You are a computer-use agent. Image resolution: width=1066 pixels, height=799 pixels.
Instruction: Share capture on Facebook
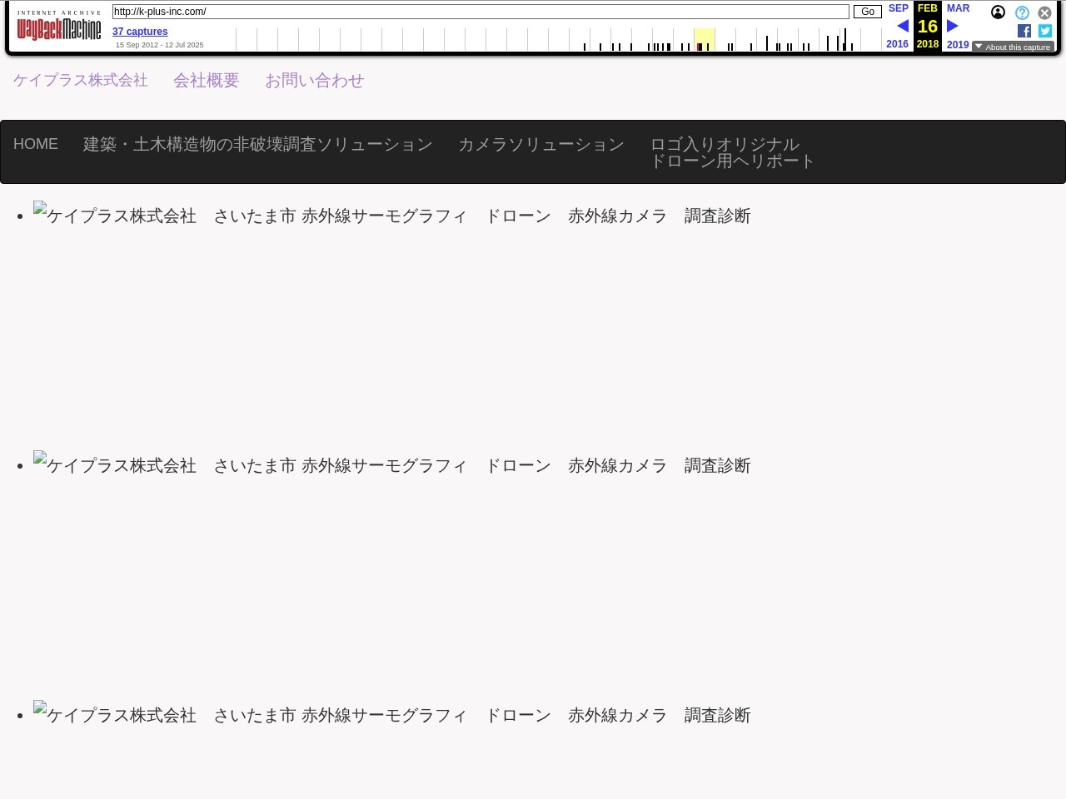1024,31
